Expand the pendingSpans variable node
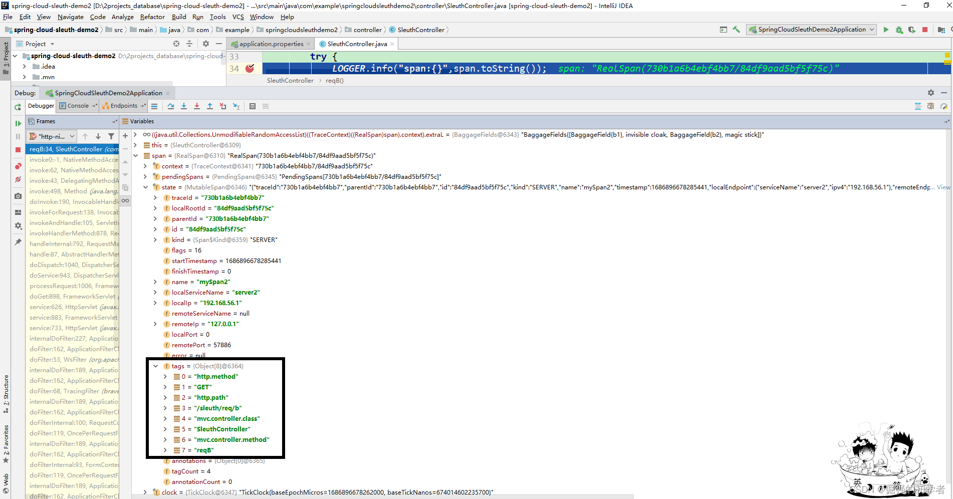 (x=145, y=176)
